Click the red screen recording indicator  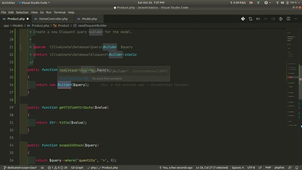[251, 3]
